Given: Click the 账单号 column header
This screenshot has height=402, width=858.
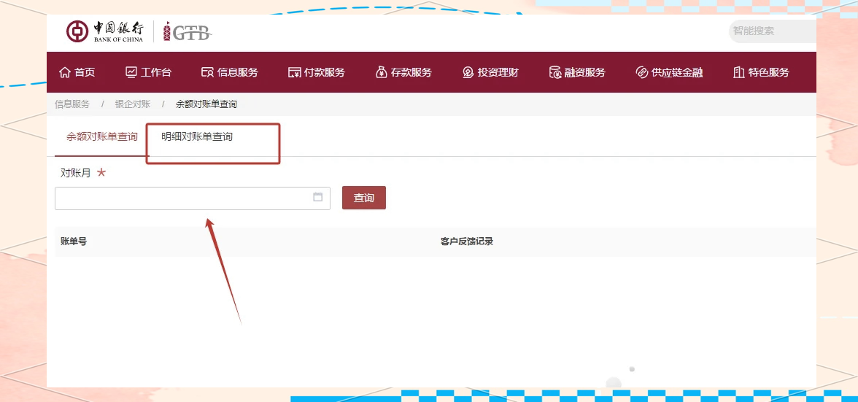Looking at the screenshot, I should (74, 241).
